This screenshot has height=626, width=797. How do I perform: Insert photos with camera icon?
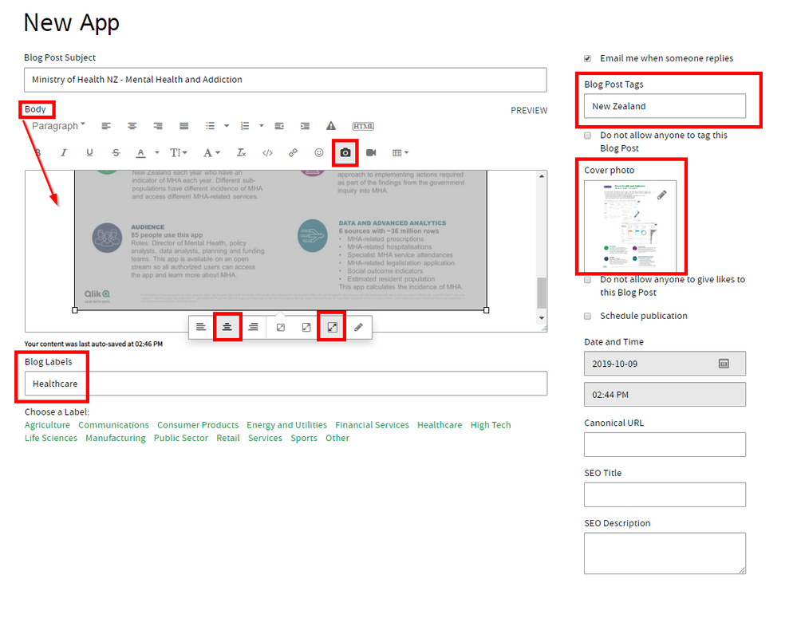[345, 152]
